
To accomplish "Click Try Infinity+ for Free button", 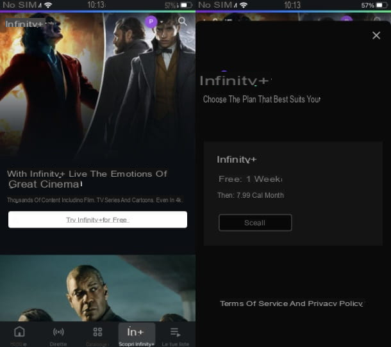I will tap(97, 220).
